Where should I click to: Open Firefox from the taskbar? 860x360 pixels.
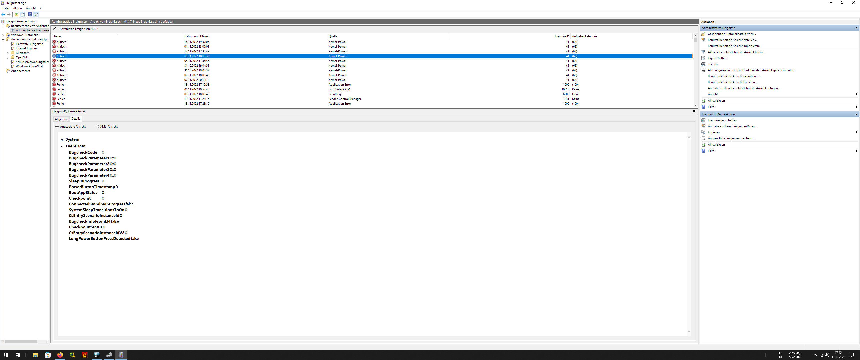coord(60,355)
